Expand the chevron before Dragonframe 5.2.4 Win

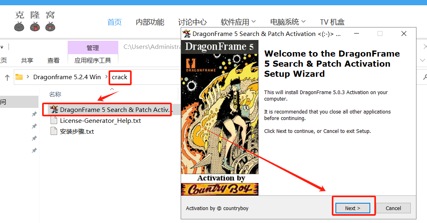[x=28, y=77]
